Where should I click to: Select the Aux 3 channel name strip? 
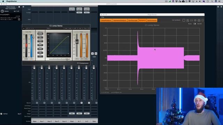click(x=57, y=121)
